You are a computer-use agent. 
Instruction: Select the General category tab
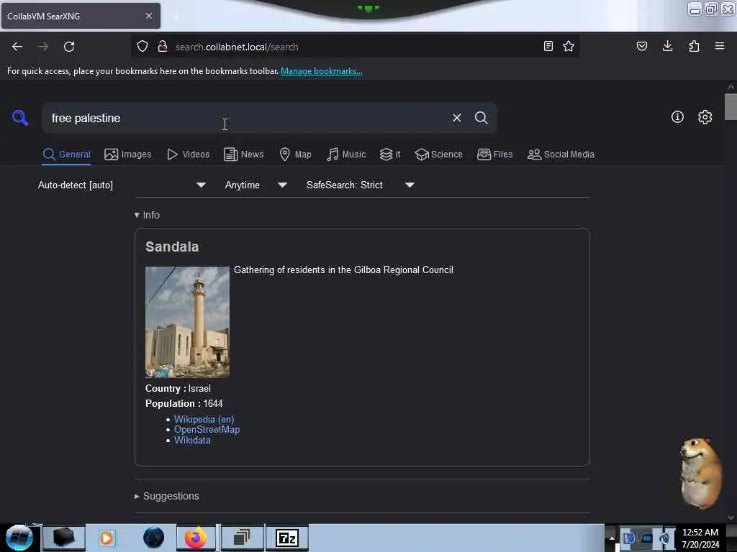(66, 155)
